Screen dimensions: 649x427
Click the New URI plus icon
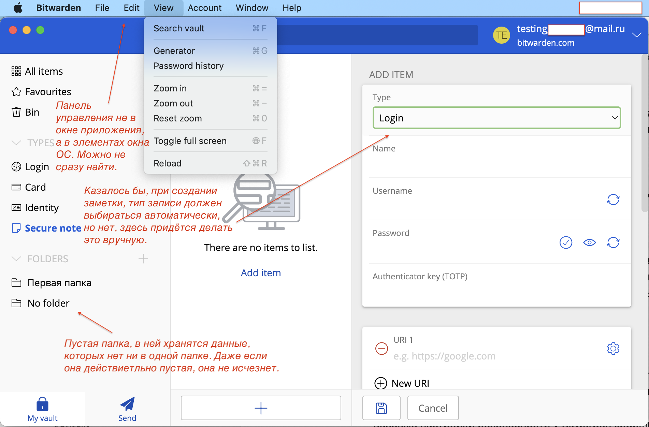381,383
